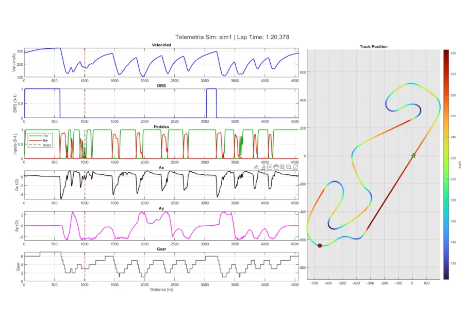The width and height of the screenshot is (464, 325).
Task: Activate the pan hand tool
Action: [x=276, y=167]
